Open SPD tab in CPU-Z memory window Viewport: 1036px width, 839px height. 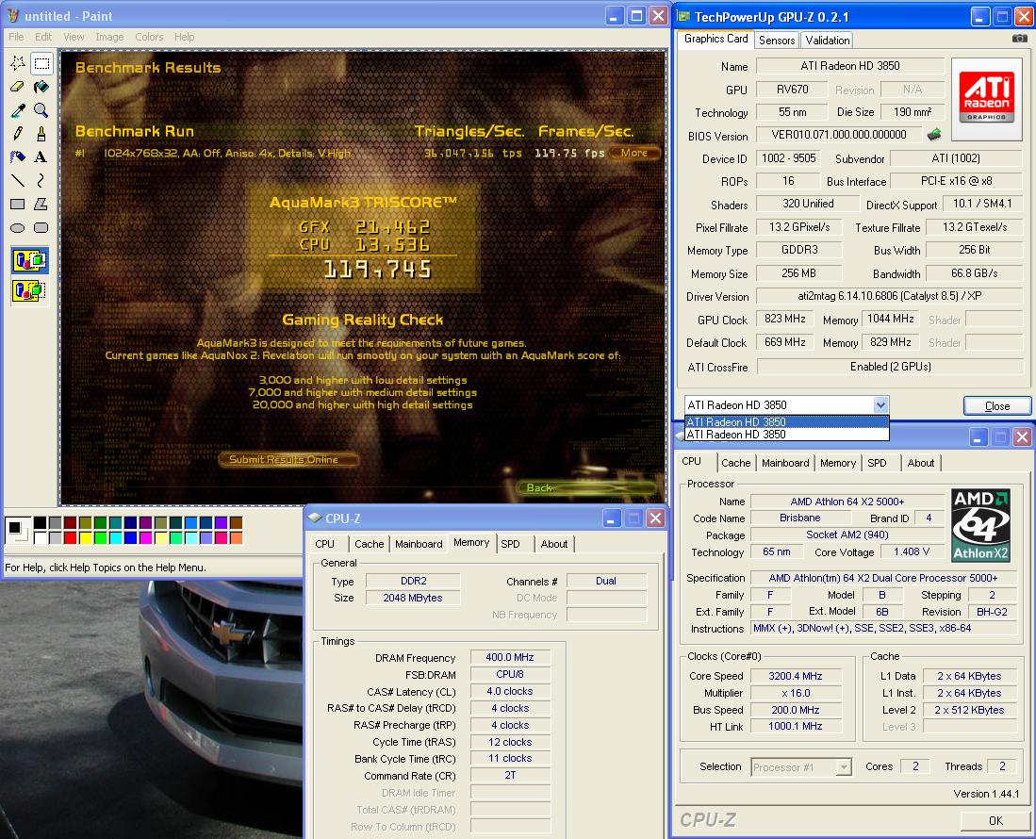point(510,544)
